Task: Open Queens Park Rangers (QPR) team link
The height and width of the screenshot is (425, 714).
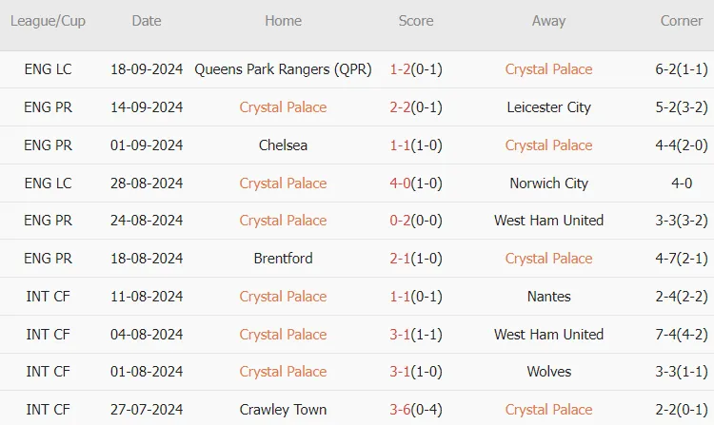Action: 283,69
